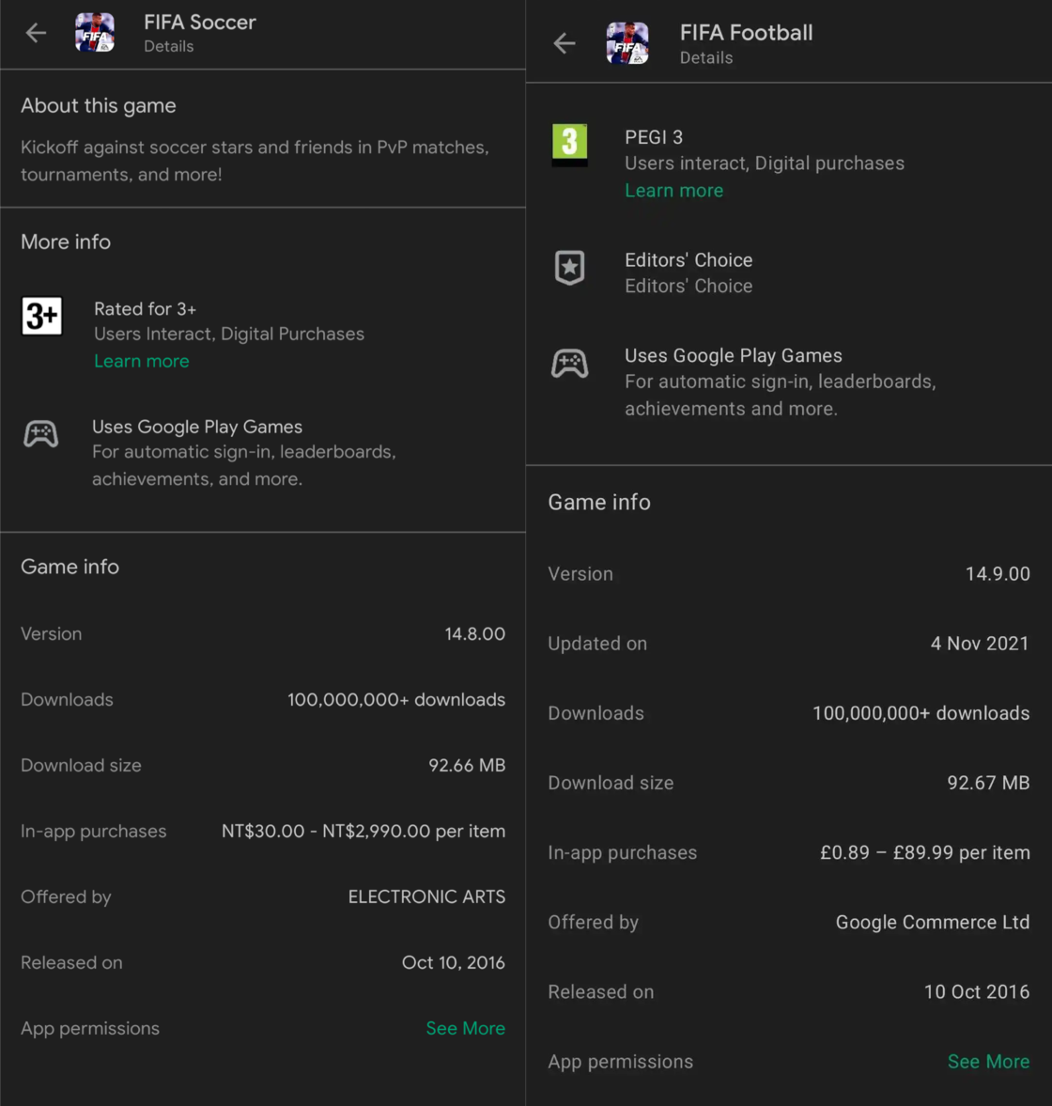The height and width of the screenshot is (1106, 1052).
Task: Click App permissions label in FIFA Football
Action: point(621,1062)
